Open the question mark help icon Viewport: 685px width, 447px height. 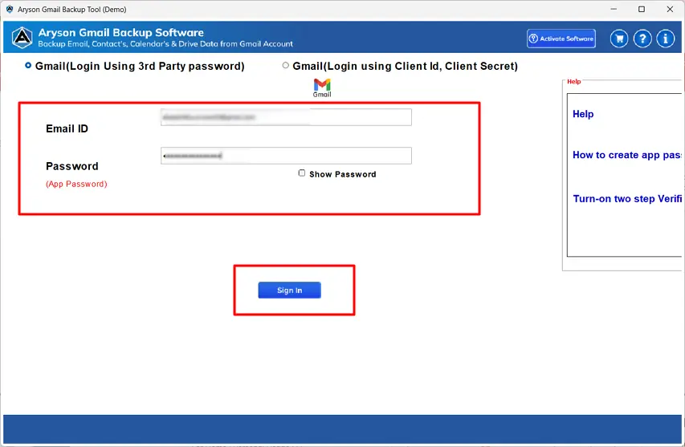click(642, 39)
